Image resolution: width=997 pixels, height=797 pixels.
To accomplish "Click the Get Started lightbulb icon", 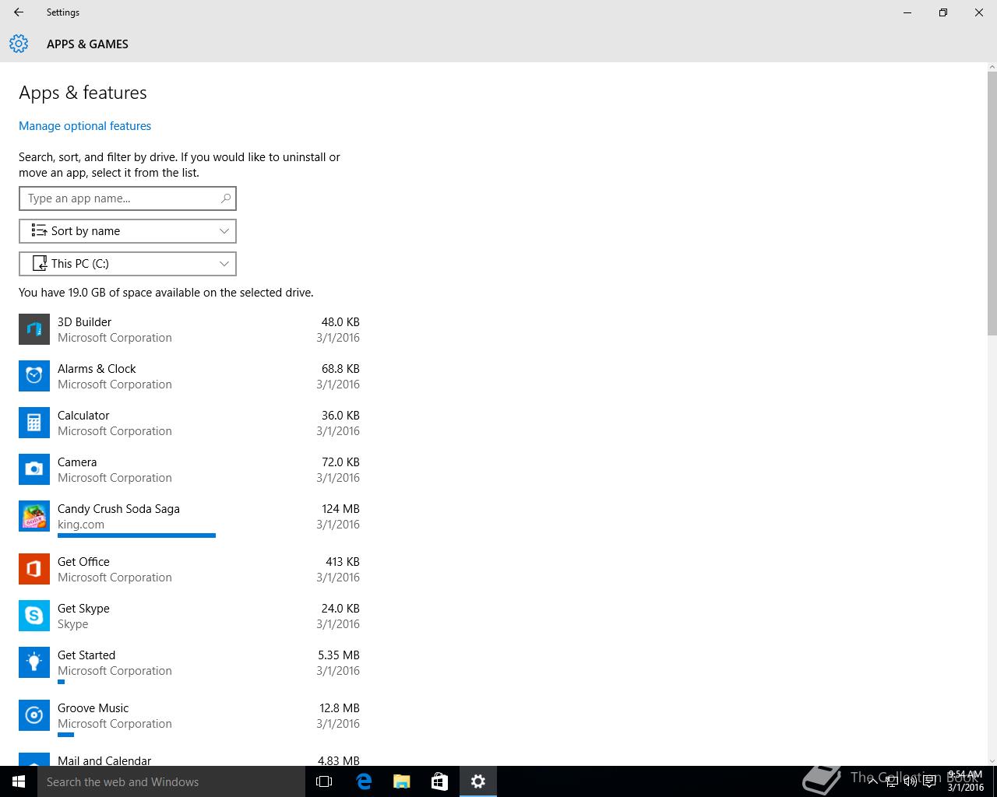I will coord(34,662).
